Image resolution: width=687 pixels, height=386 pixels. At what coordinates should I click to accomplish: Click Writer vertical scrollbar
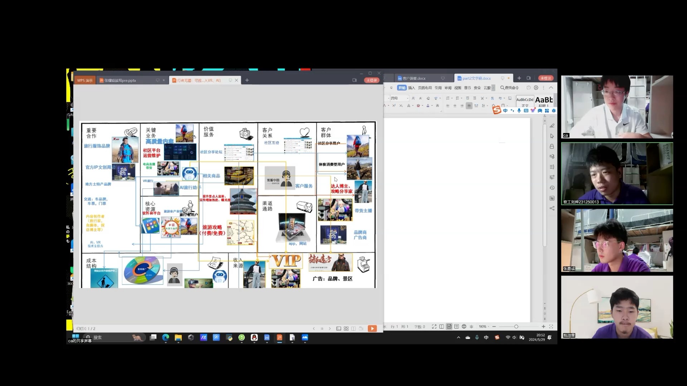[x=545, y=186]
